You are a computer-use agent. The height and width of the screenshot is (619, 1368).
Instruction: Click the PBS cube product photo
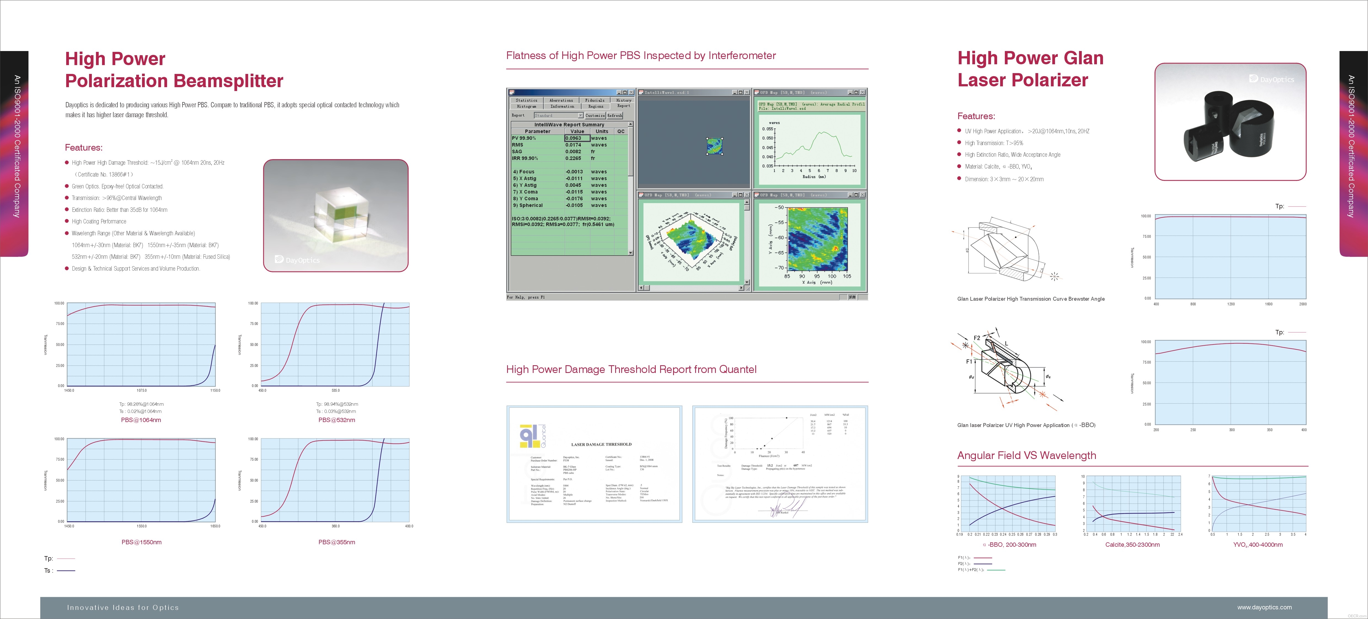[336, 216]
